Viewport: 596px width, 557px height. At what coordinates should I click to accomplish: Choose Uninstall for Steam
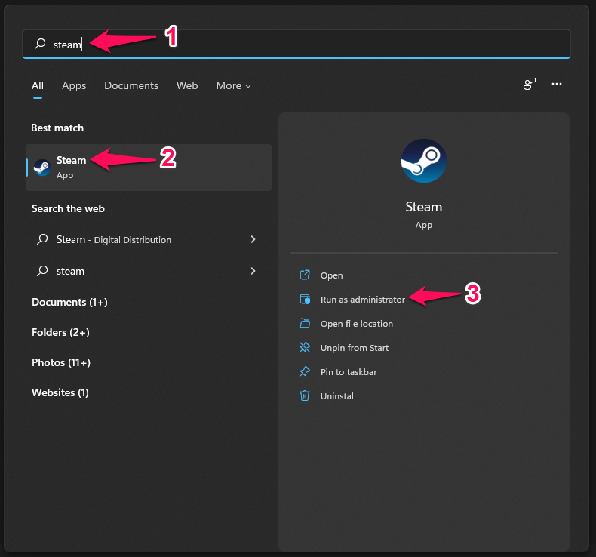(x=338, y=396)
